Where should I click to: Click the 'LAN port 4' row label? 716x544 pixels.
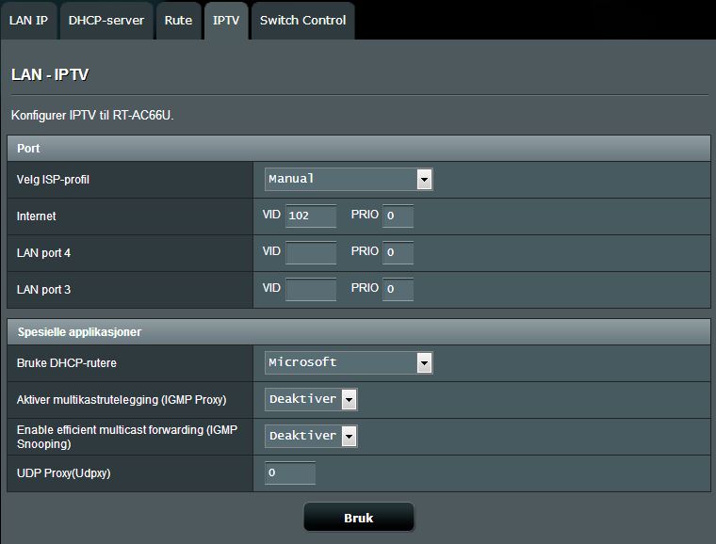[44, 253]
